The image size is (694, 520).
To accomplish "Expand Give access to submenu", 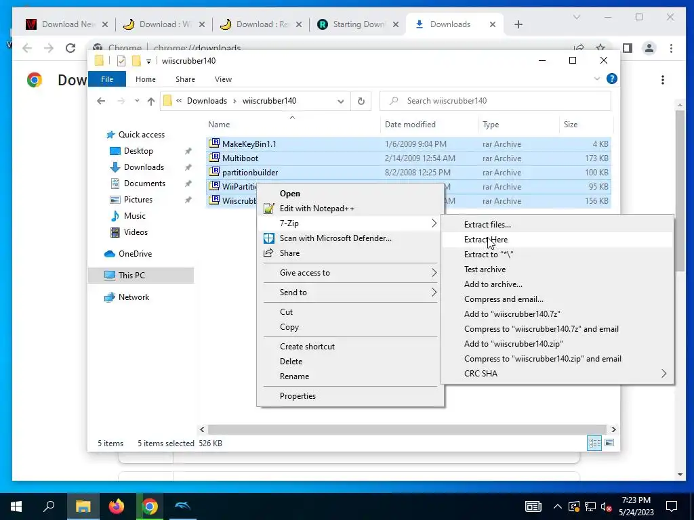I will [x=350, y=273].
